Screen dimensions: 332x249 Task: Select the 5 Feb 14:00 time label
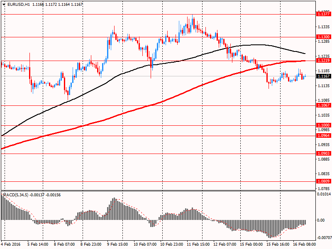pyautogui.click(x=38, y=244)
